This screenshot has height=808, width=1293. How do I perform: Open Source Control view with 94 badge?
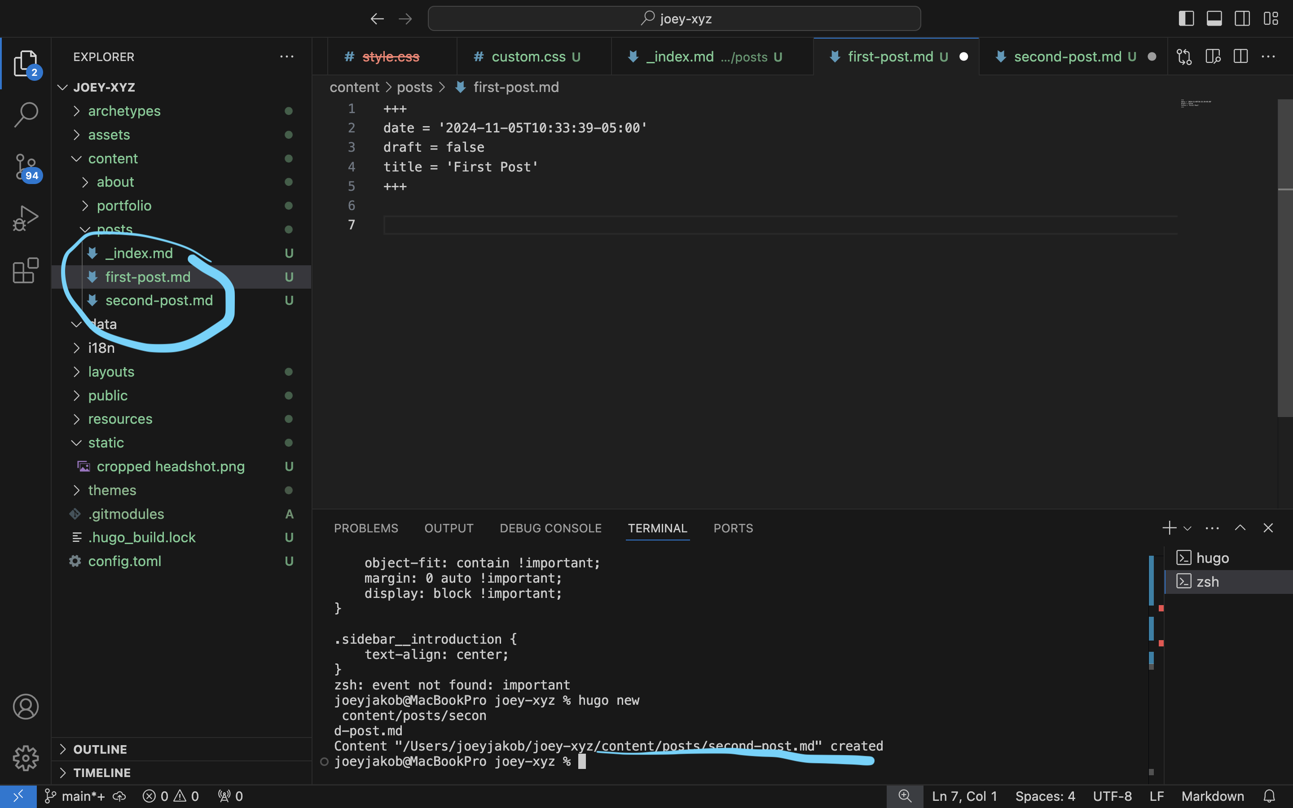tap(25, 167)
